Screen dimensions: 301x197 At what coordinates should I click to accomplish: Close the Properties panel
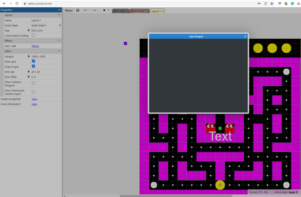pyautogui.click(x=59, y=10)
